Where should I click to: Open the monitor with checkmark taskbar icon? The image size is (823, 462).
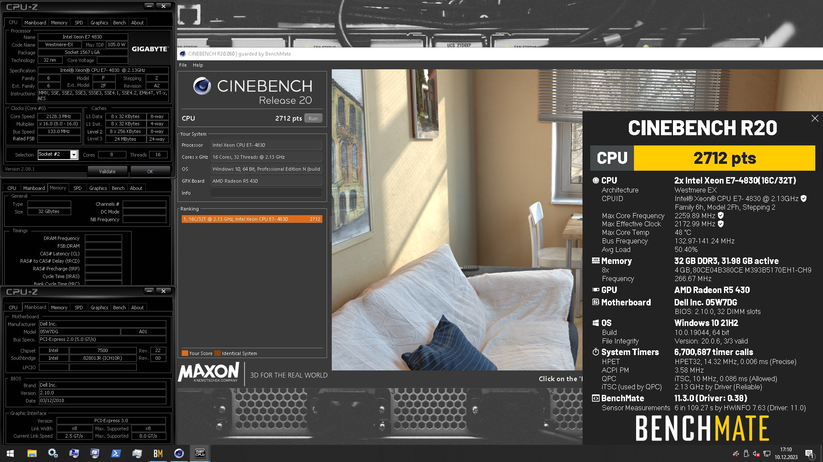(95, 453)
